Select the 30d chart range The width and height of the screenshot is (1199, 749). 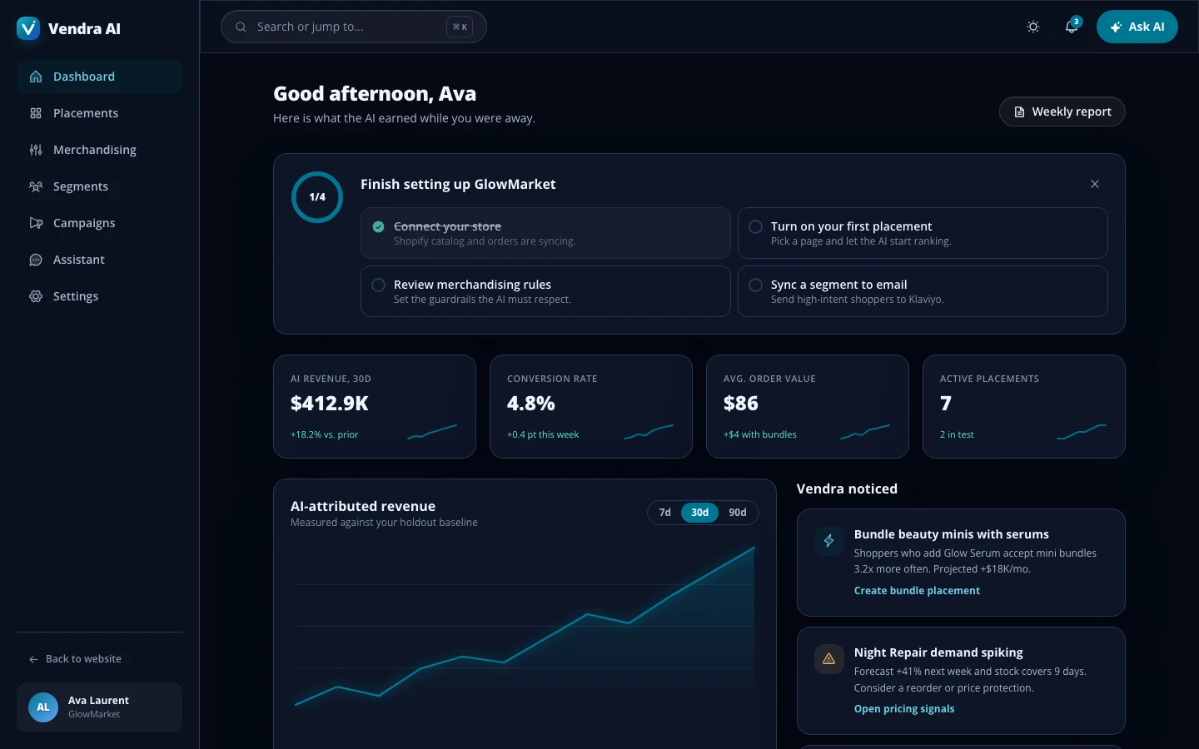point(699,513)
